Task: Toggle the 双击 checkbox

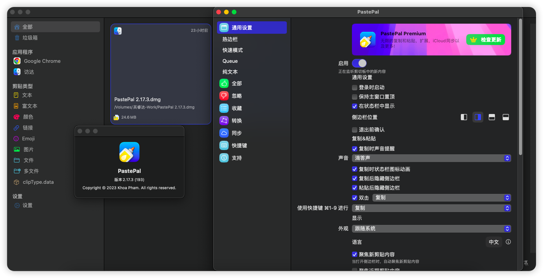Action: coord(355,198)
